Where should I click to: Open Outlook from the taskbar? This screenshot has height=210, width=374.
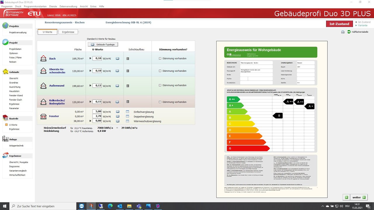pos(120,206)
